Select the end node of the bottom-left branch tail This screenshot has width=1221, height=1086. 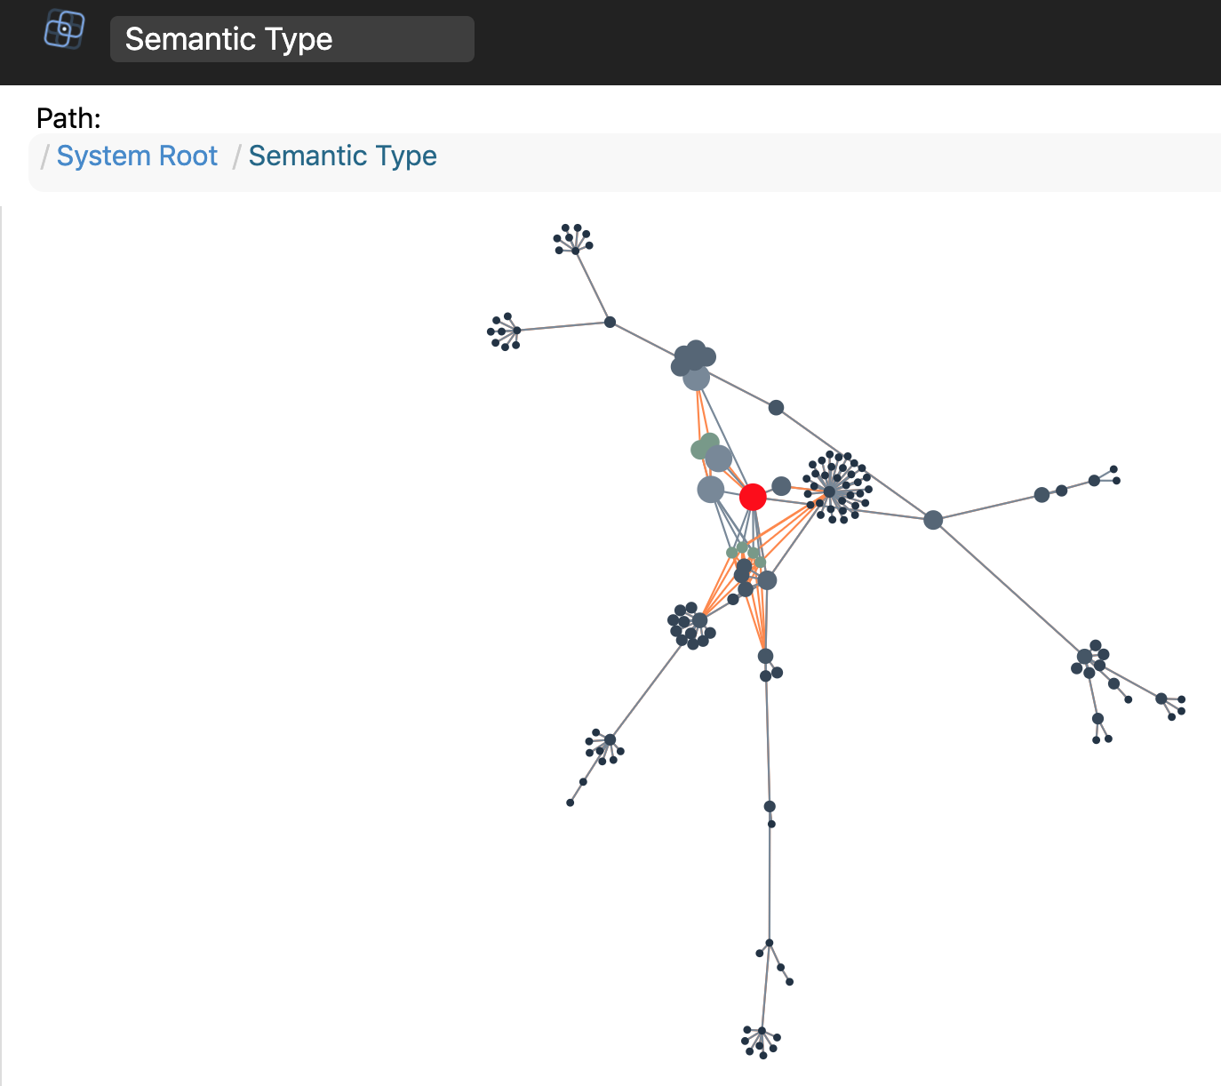tap(571, 803)
